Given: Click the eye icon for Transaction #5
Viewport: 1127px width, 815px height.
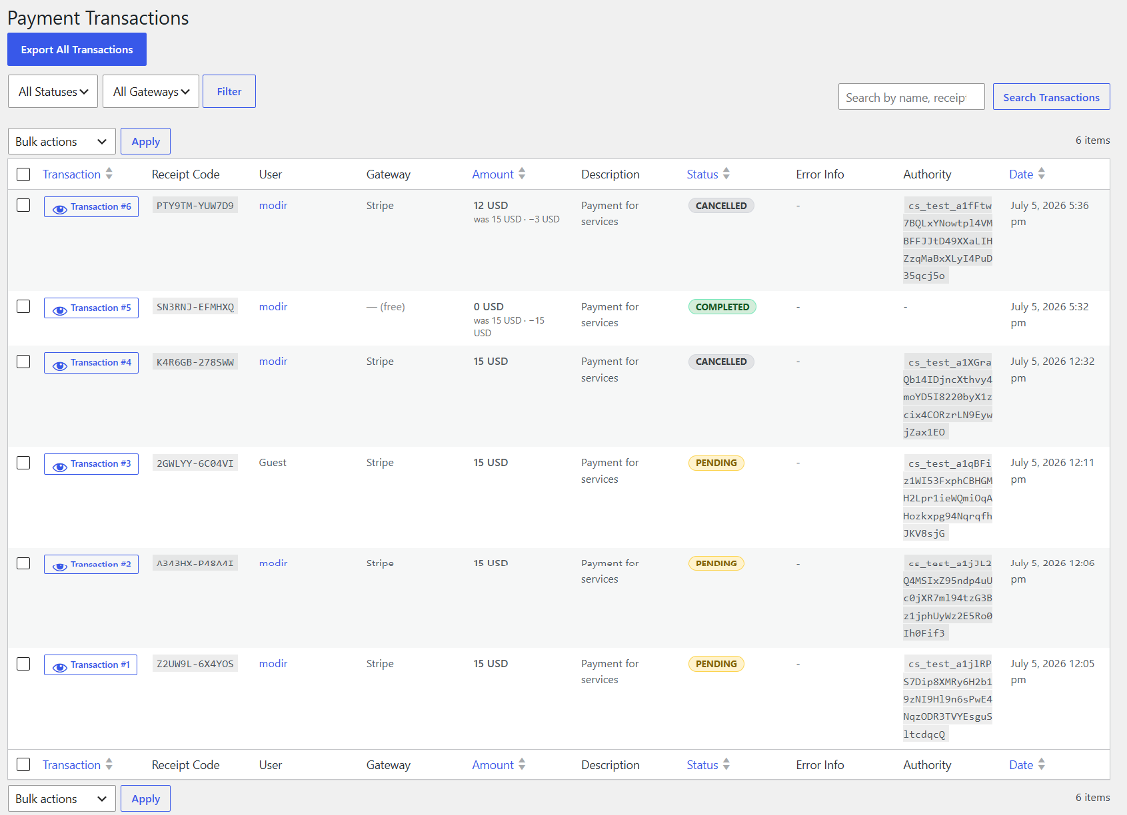Looking at the screenshot, I should (59, 310).
